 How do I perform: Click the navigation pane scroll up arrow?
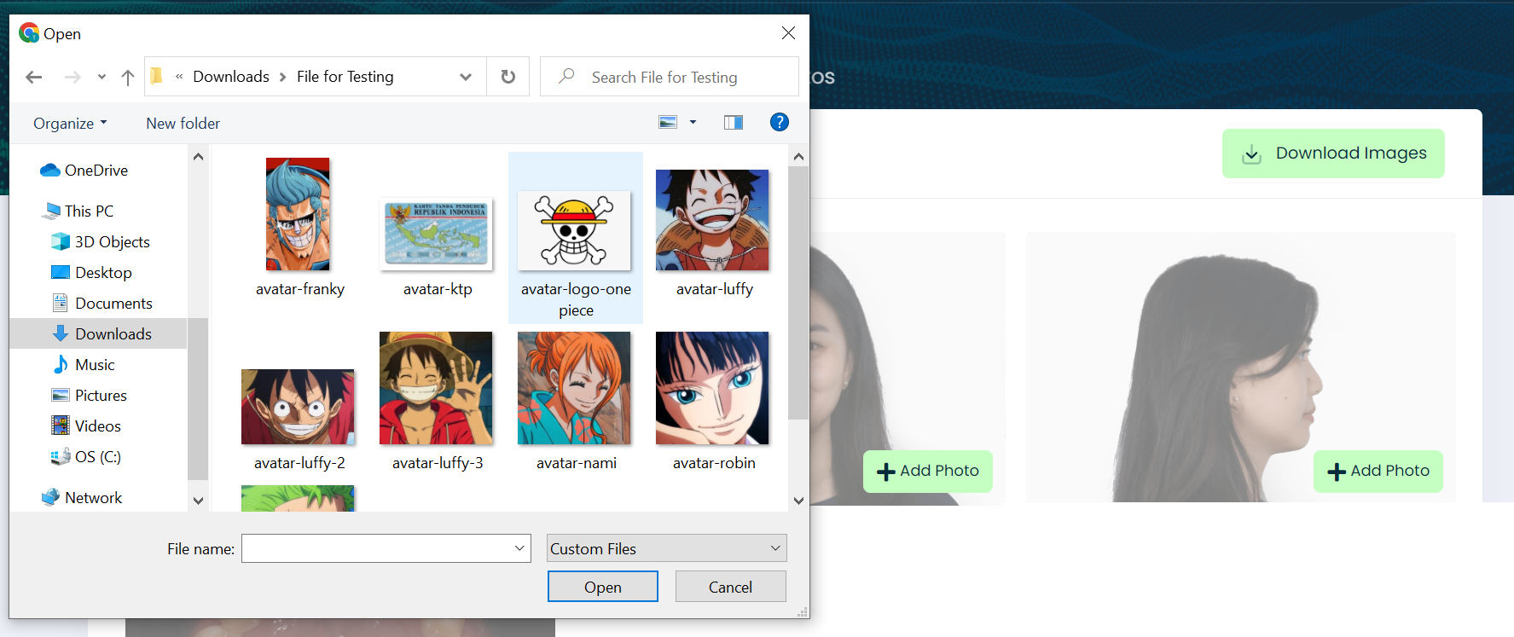tap(198, 156)
